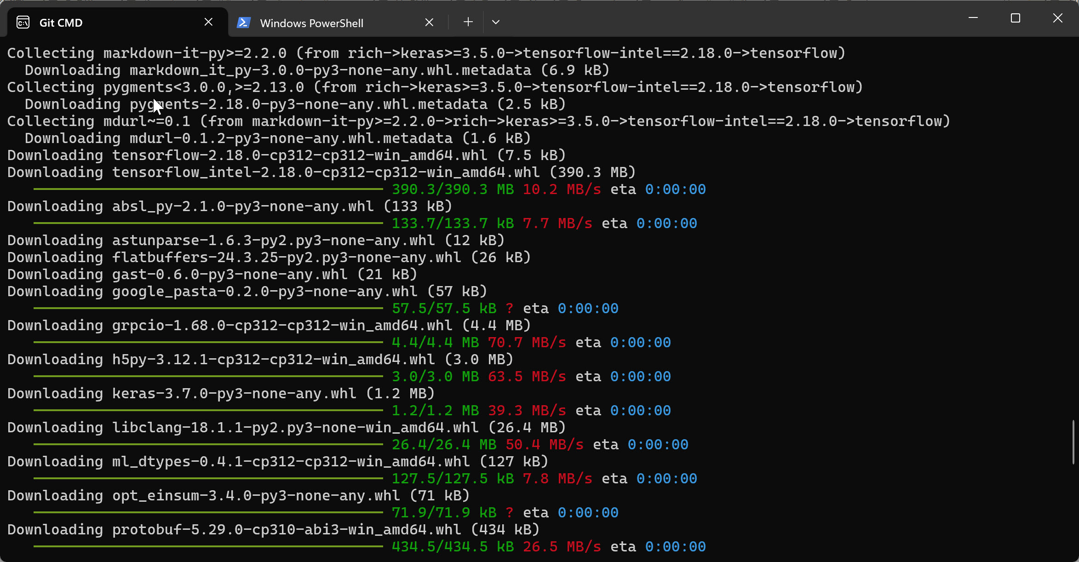Click 'Downloading astunparse-1.6.3' line
Image resolution: width=1079 pixels, height=562 pixels.
point(256,240)
